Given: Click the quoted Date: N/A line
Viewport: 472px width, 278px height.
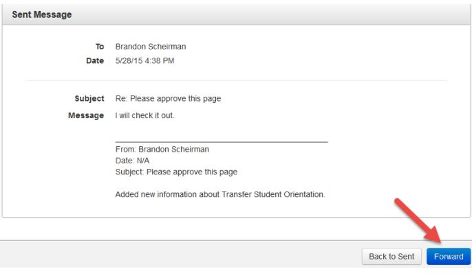Looking at the screenshot, I should 133,161.
